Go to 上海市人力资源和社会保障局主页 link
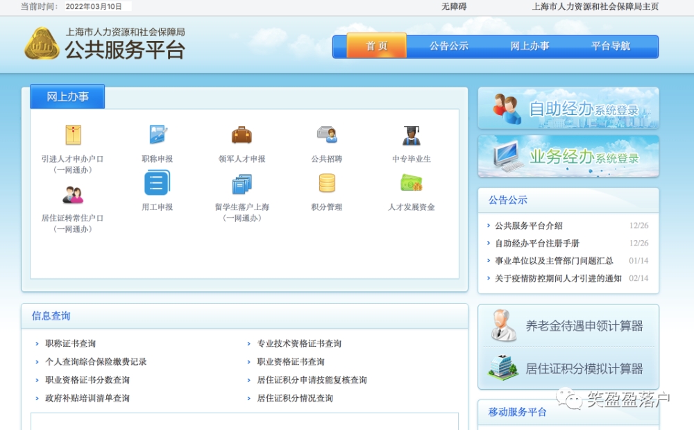This screenshot has width=694, height=430. (x=595, y=7)
